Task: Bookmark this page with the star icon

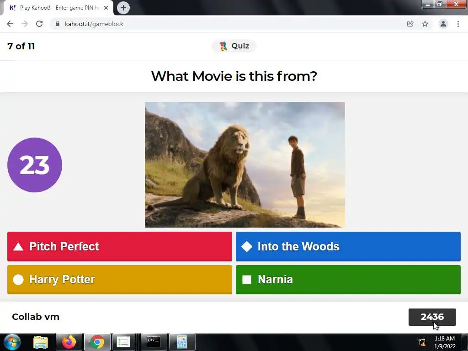Action: pos(425,24)
